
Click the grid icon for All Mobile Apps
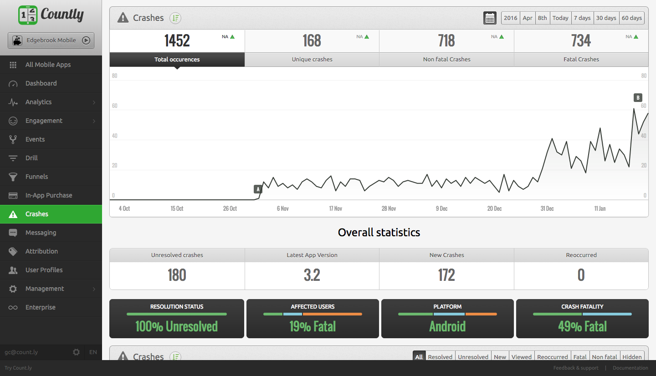pyautogui.click(x=13, y=65)
